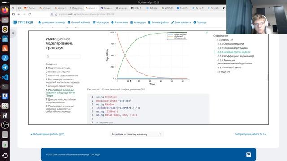
Task: Switch to the 'Mail' browser tab
Action: (x=183, y=8)
